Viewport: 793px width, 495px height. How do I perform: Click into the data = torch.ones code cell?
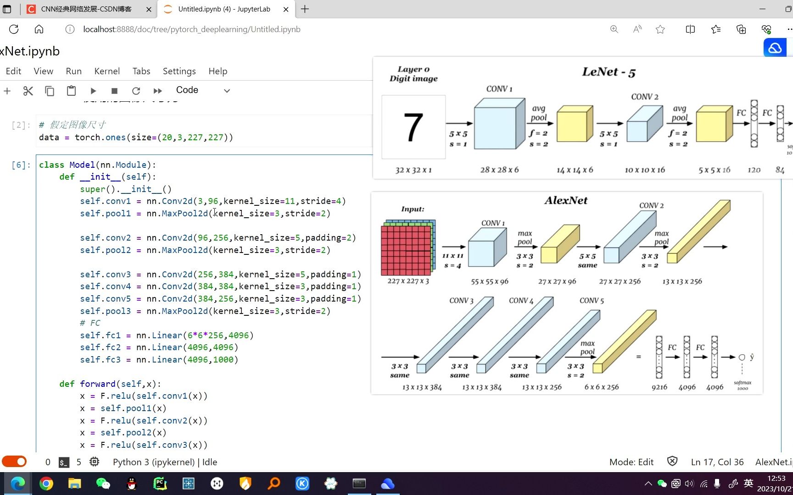204,131
